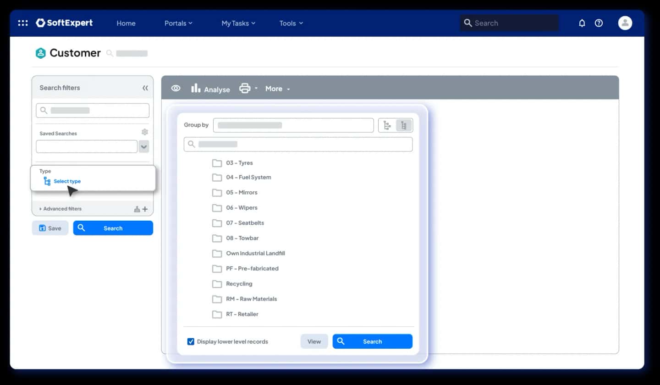660x385 pixels.
Task: Add an advanced filter with the plus icon
Action: tap(145, 209)
